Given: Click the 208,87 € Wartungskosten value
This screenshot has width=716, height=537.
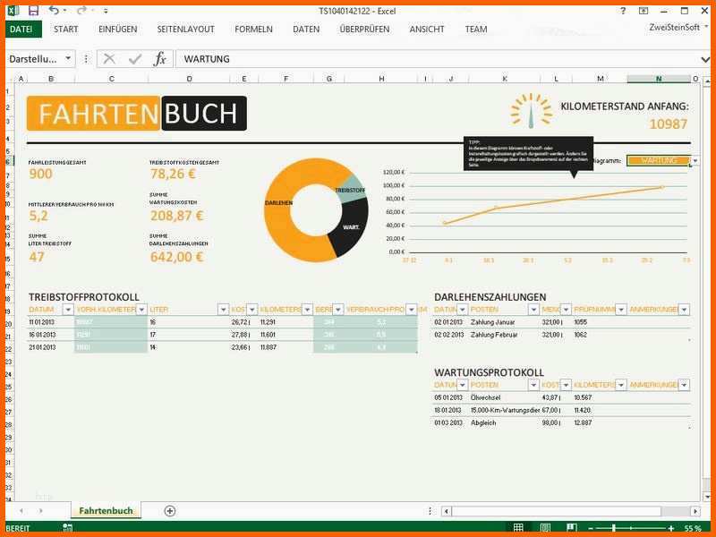Looking at the screenshot, I should coord(176,216).
